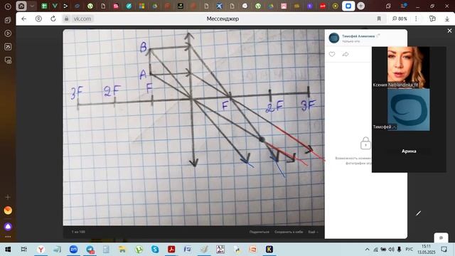Image resolution: width=455 pixels, height=256 pixels.
Task: Open the purple Alice assistant icon
Action: [x=8, y=226]
